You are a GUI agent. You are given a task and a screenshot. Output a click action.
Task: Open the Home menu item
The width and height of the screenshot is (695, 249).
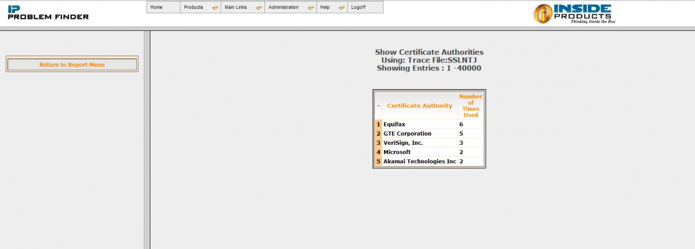[163, 8]
